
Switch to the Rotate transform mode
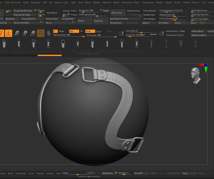coord(33,33)
